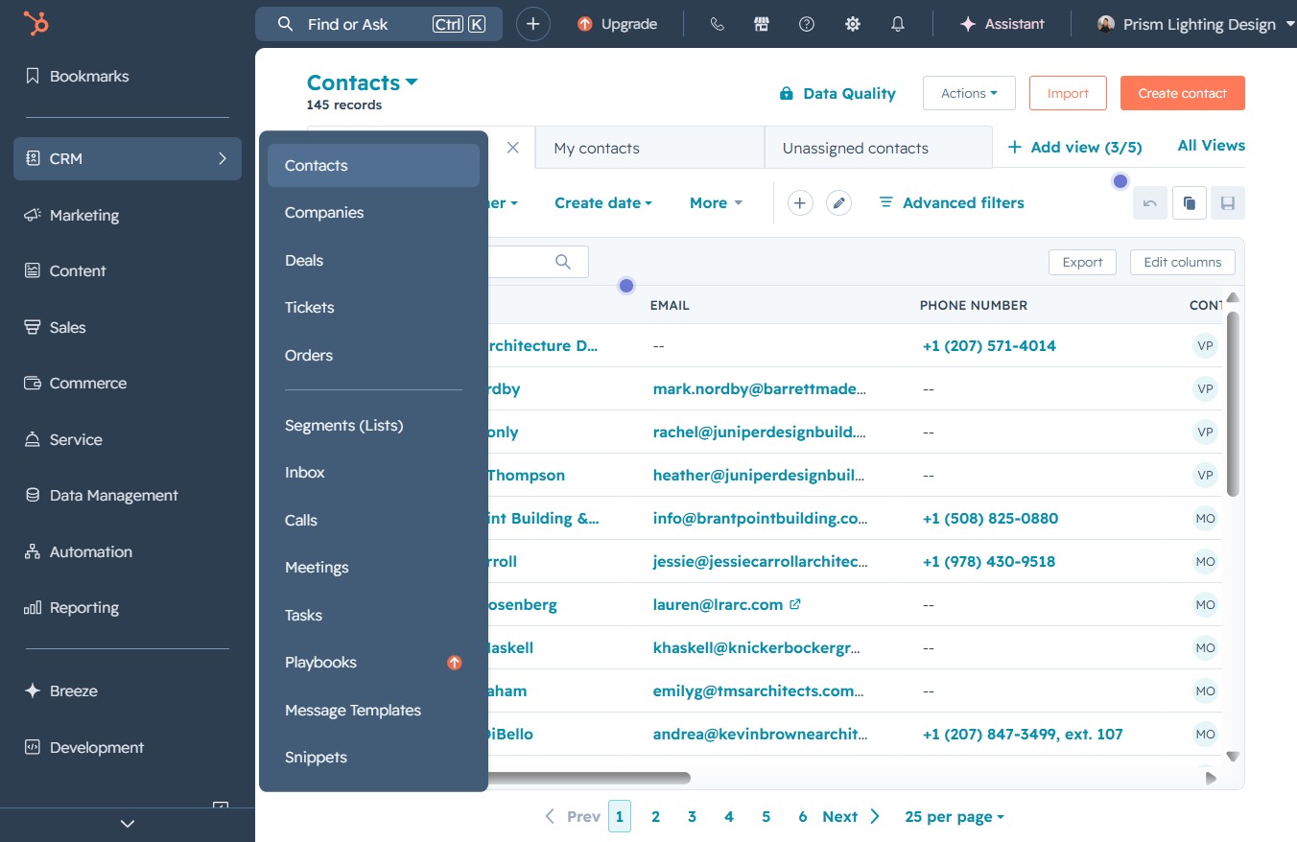This screenshot has height=842, width=1297.
Task: Select Companies in CRM flyout menu
Action: point(373,213)
